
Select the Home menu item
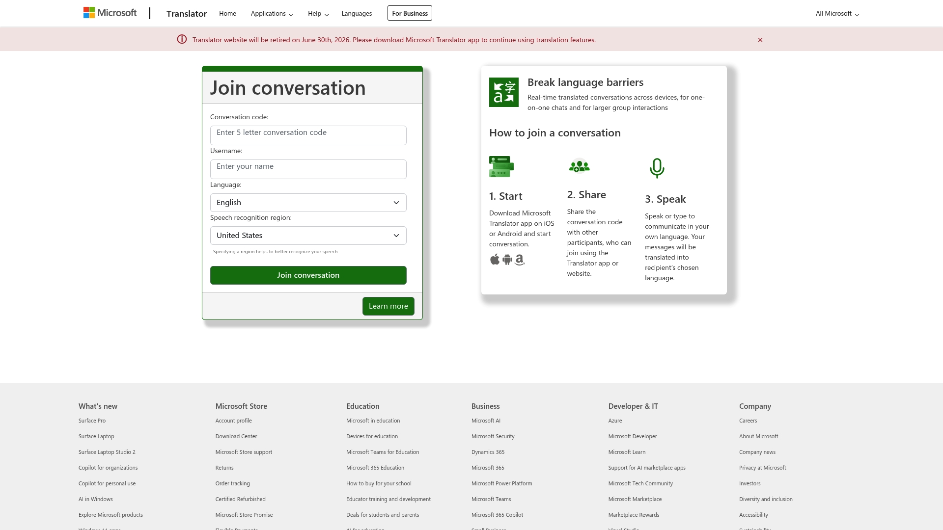pyautogui.click(x=227, y=13)
